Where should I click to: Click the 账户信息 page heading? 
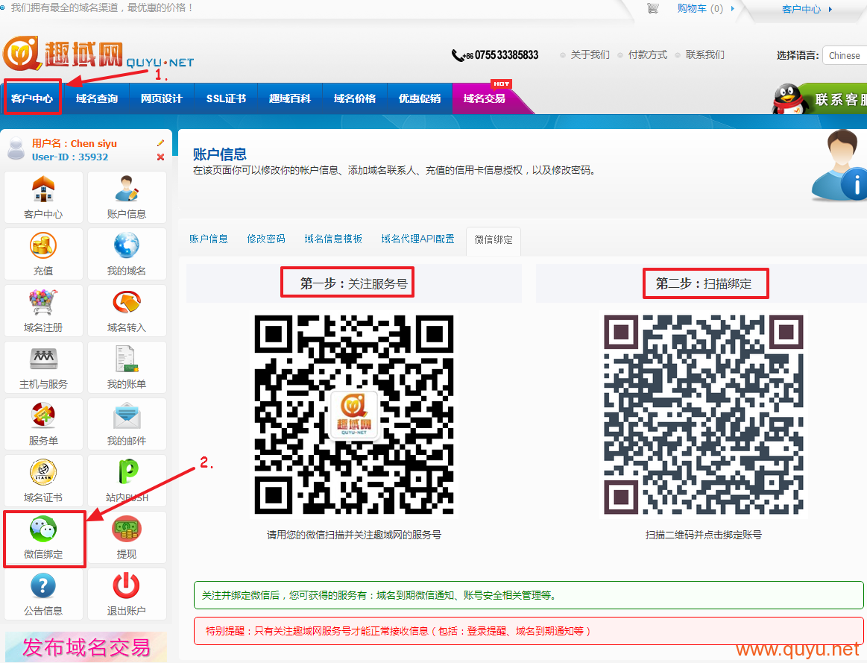(x=219, y=154)
